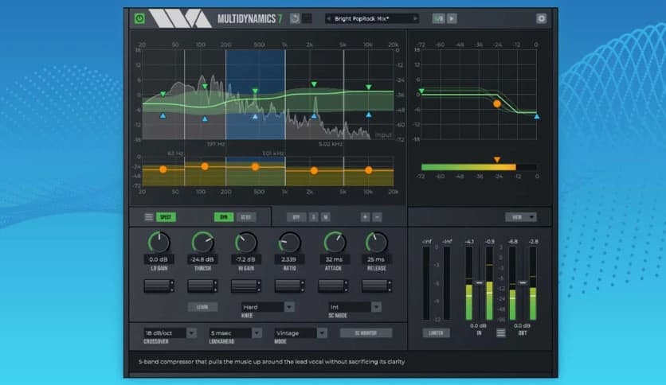The image size is (666, 385).
Task: Open the KNEE dropdown showing Hard
Action: coord(268,307)
